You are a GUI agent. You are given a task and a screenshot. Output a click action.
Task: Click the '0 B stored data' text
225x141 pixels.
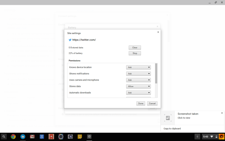click(76, 48)
